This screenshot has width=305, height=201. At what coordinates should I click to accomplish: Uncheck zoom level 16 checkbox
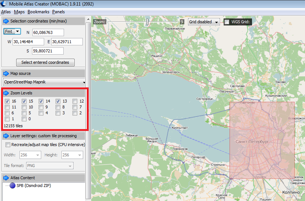7,101
